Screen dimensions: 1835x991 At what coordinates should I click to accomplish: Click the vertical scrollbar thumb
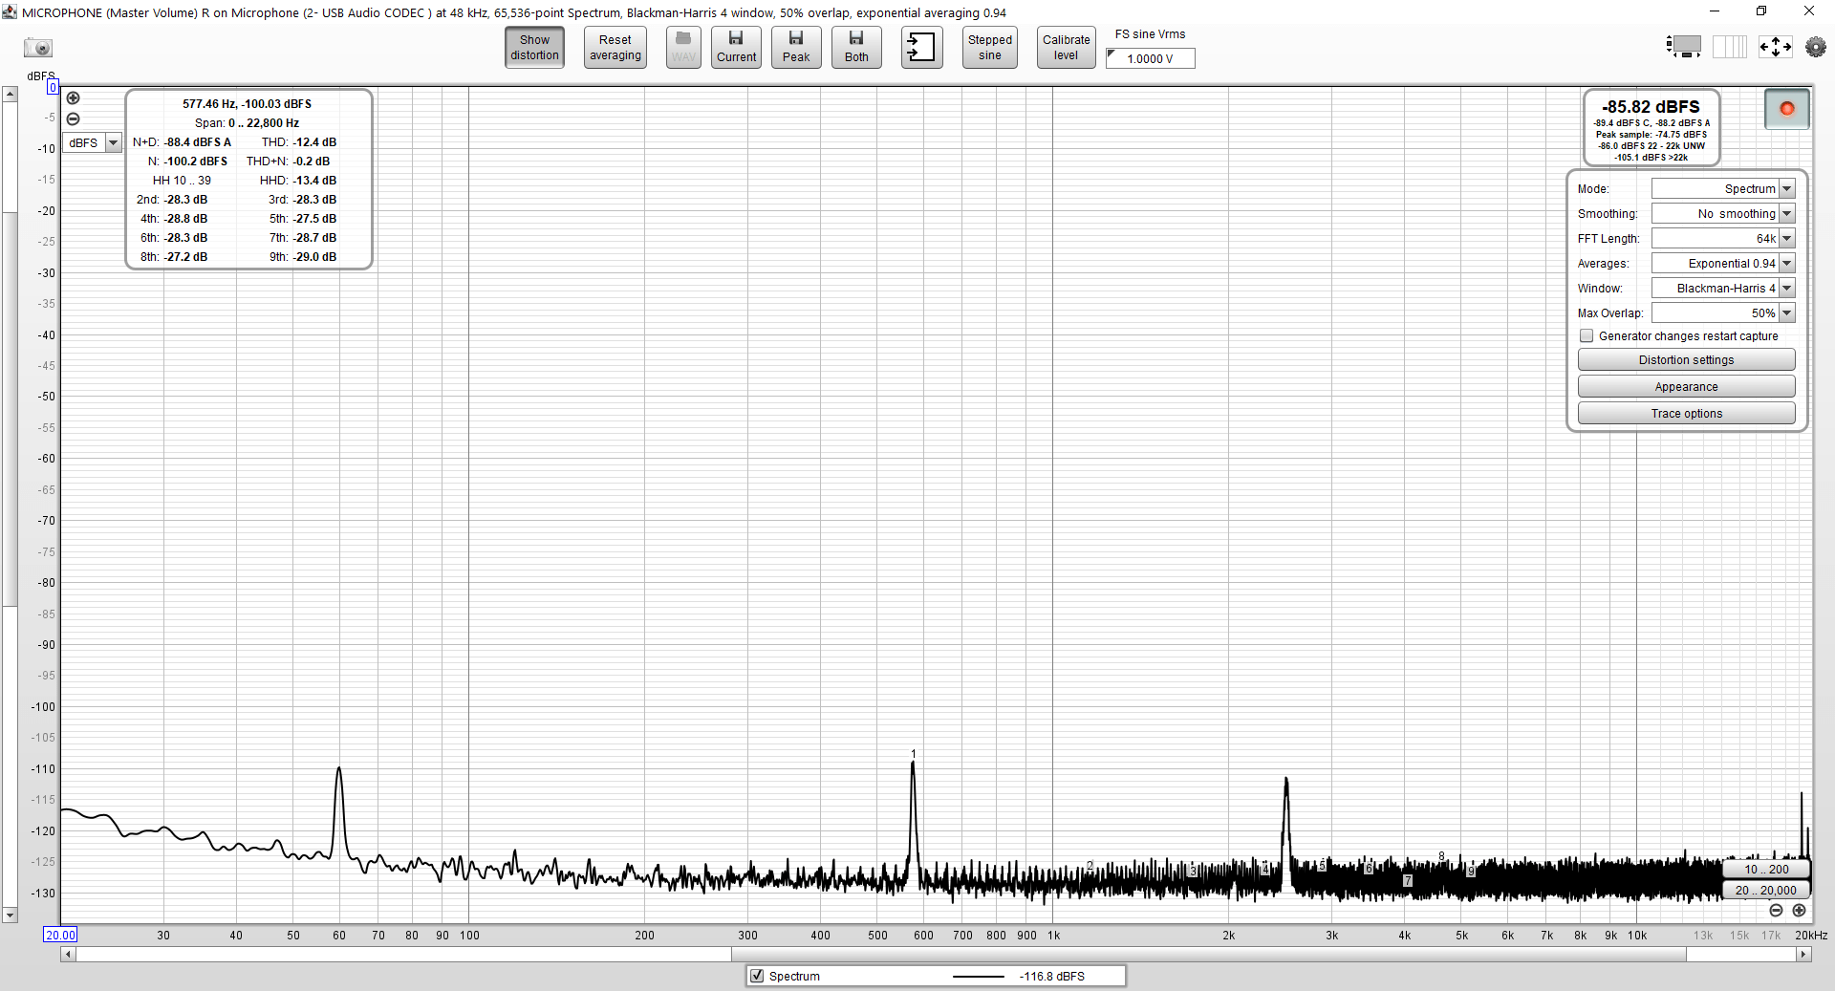click(x=10, y=409)
